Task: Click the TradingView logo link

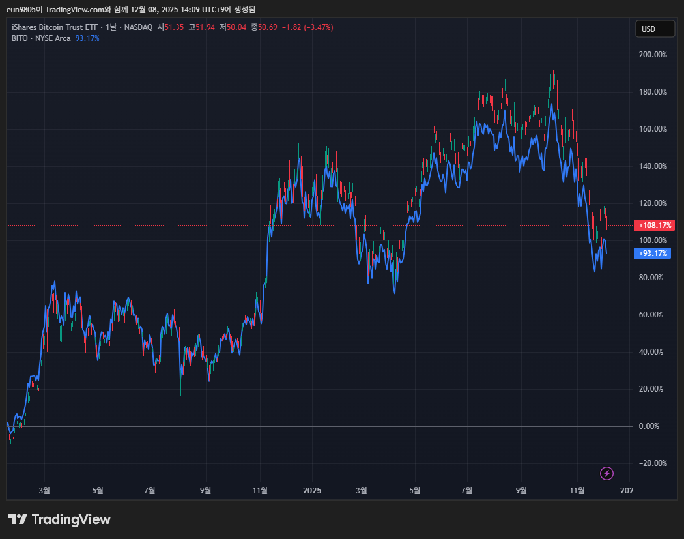Action: pos(59,519)
